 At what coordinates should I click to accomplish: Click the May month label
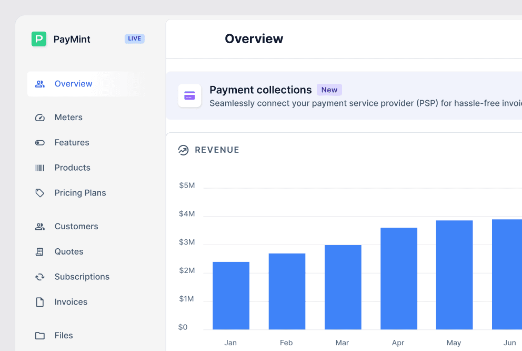click(x=454, y=343)
